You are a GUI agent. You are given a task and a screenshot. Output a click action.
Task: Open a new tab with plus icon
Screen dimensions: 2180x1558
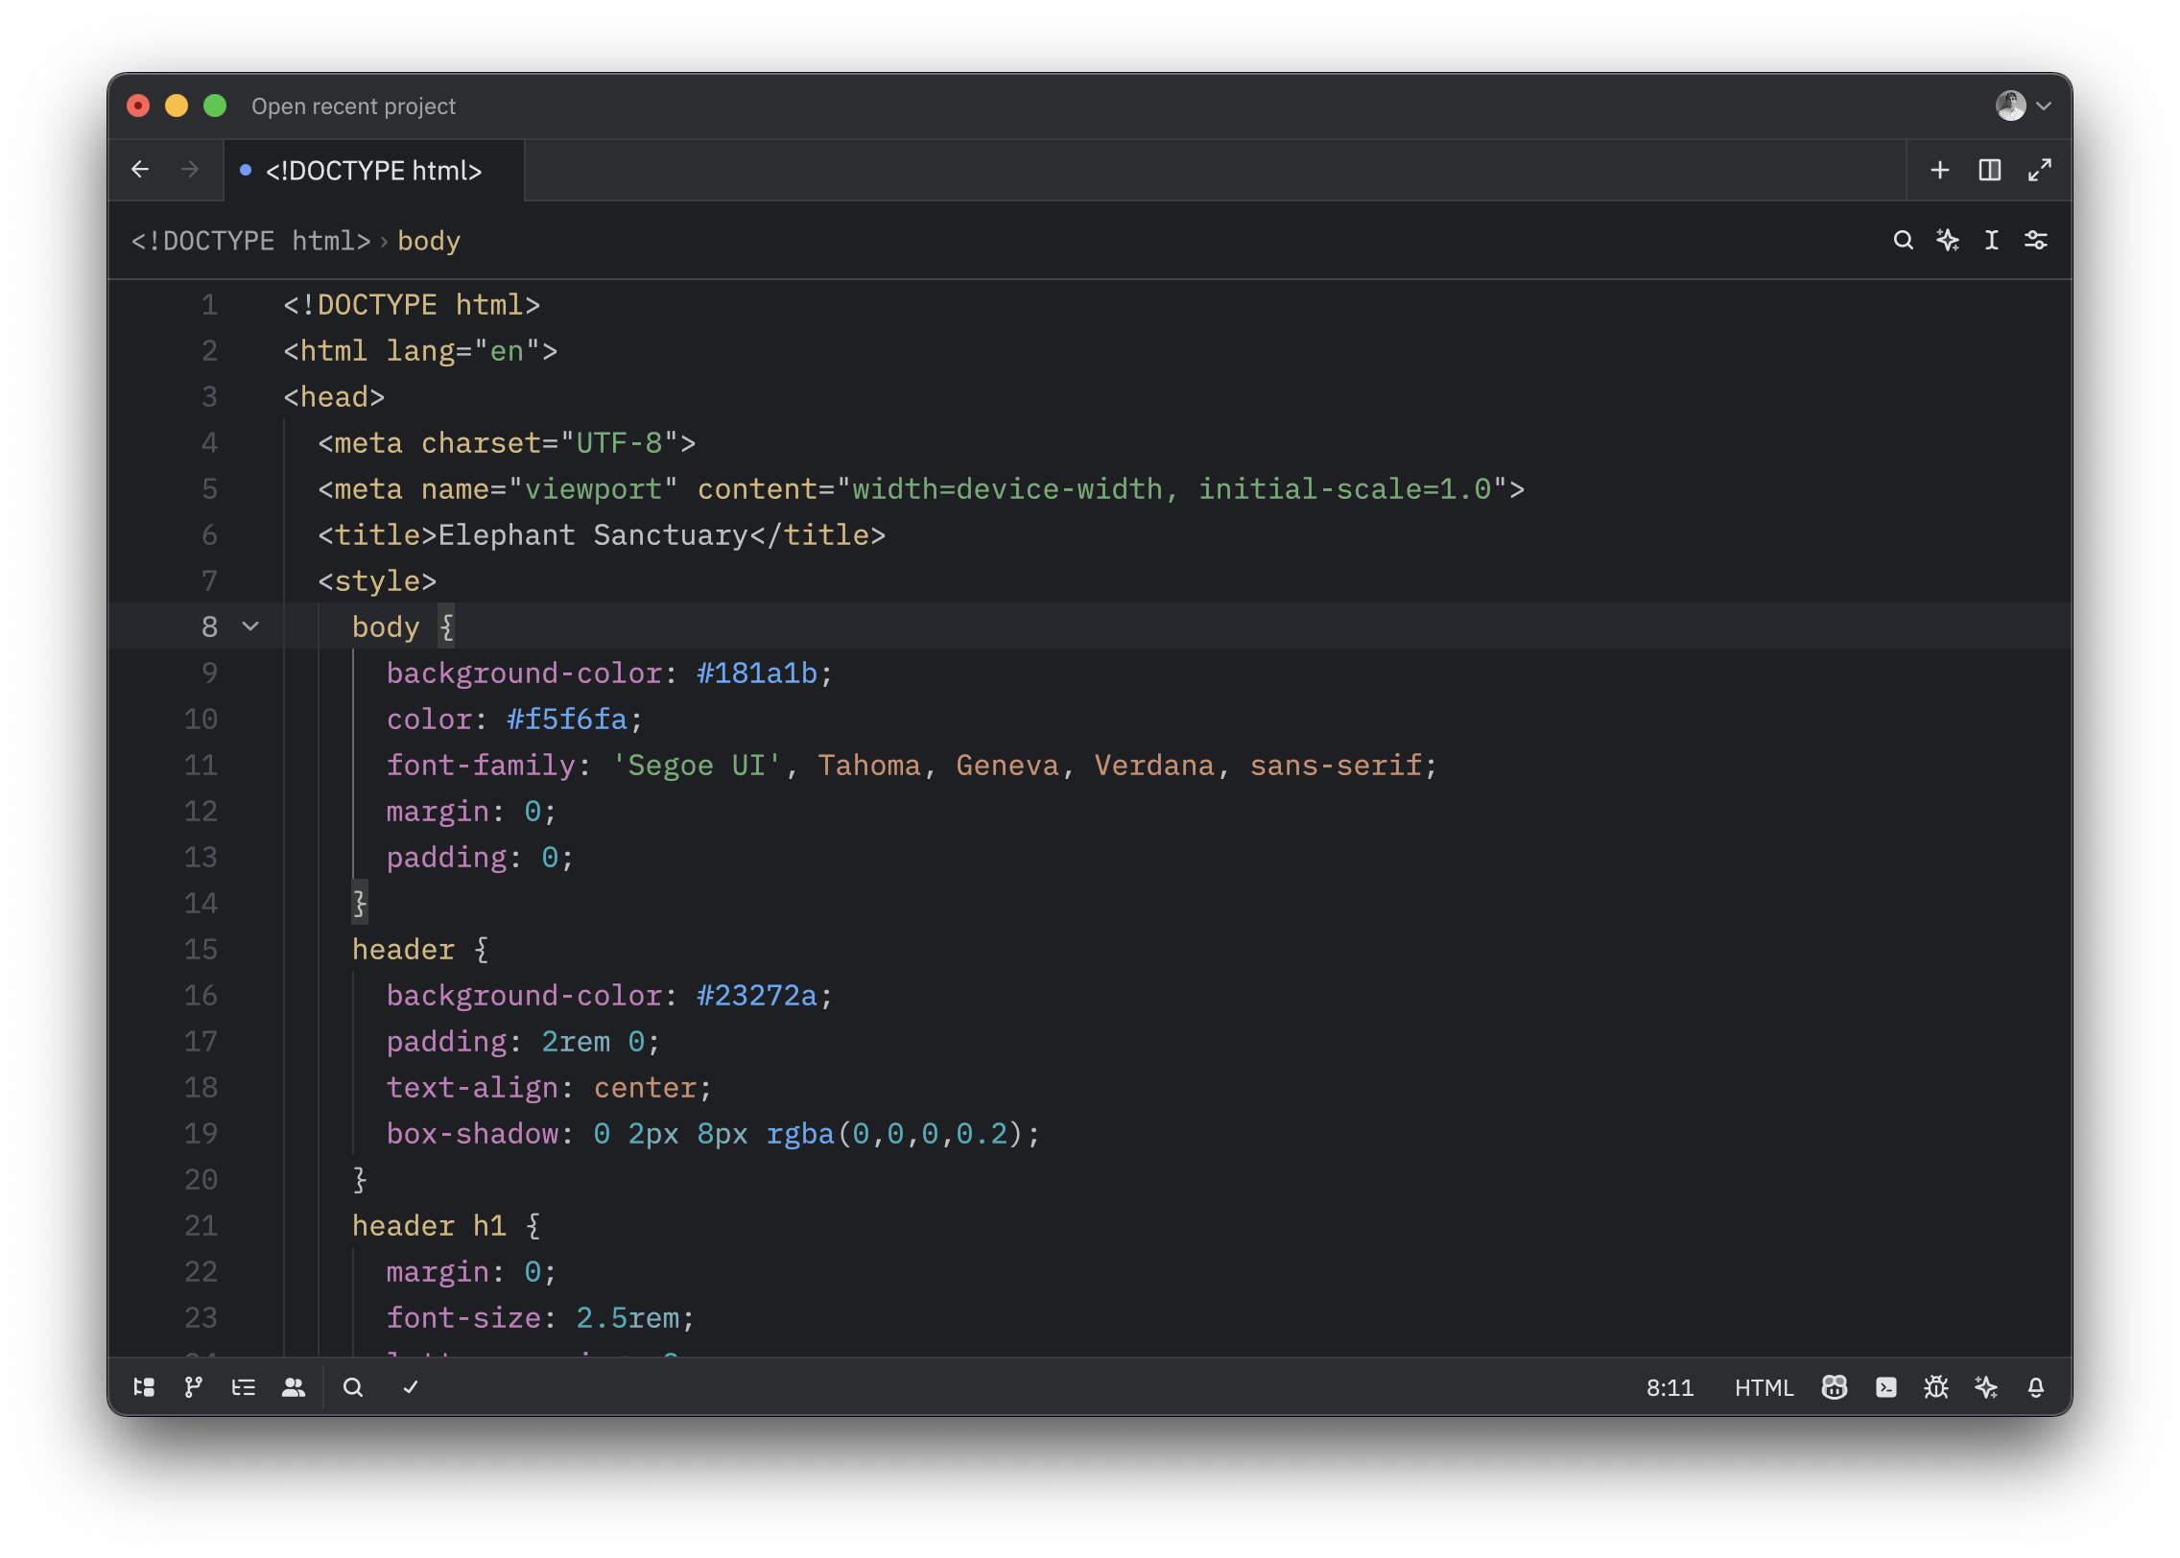click(x=1939, y=170)
